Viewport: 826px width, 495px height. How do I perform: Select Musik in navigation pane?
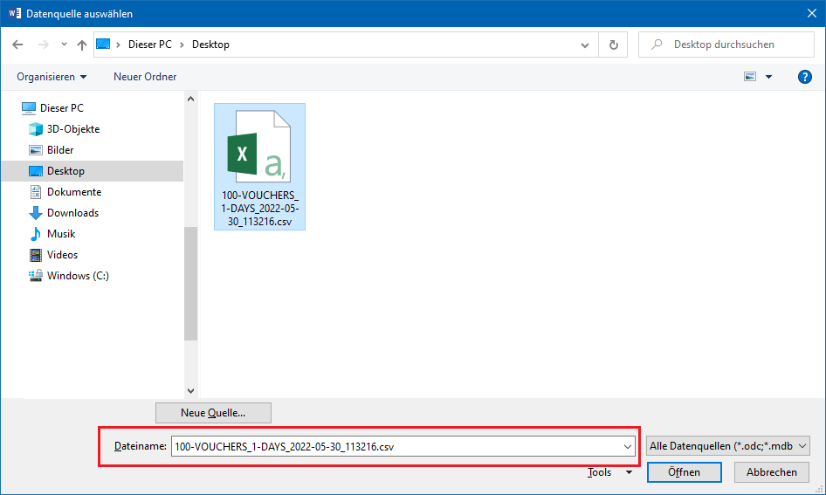point(61,234)
